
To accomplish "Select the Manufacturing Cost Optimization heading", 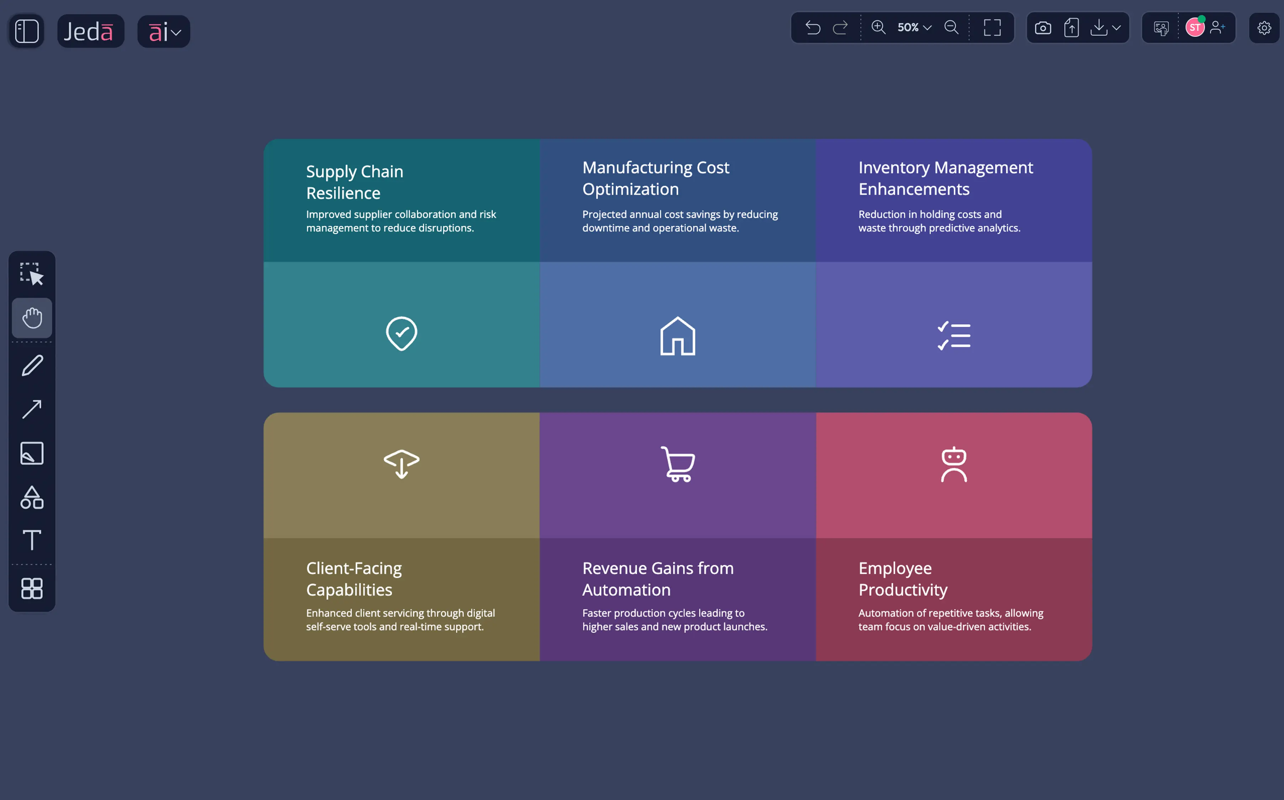I will click(656, 178).
